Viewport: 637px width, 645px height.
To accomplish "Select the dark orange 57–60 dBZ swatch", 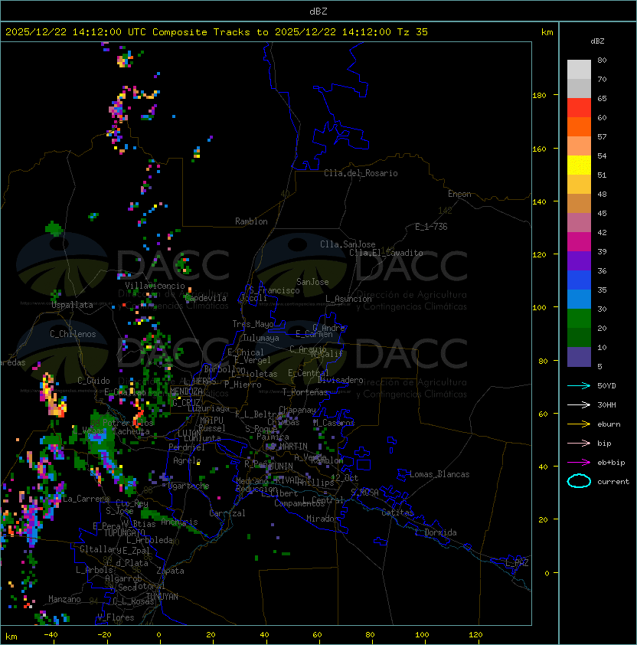I will (x=579, y=126).
